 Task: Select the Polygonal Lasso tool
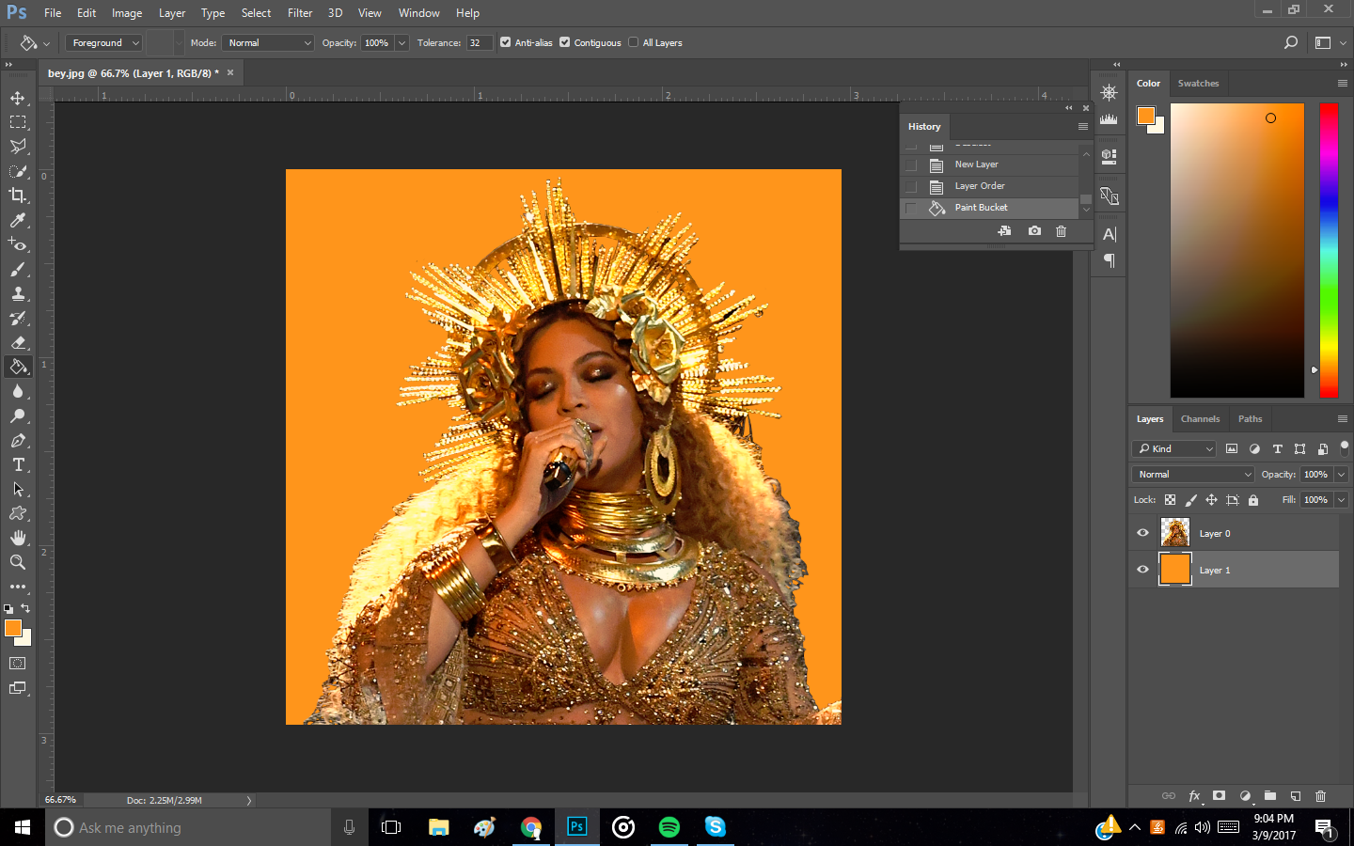point(18,147)
